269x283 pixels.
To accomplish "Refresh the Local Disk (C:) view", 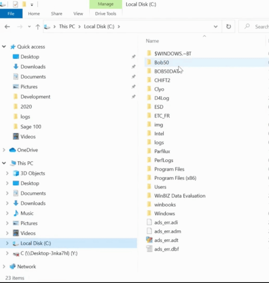I will (228, 26).
